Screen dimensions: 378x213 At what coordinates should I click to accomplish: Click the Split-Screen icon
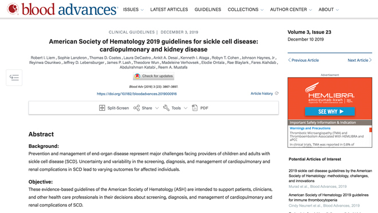click(x=102, y=108)
